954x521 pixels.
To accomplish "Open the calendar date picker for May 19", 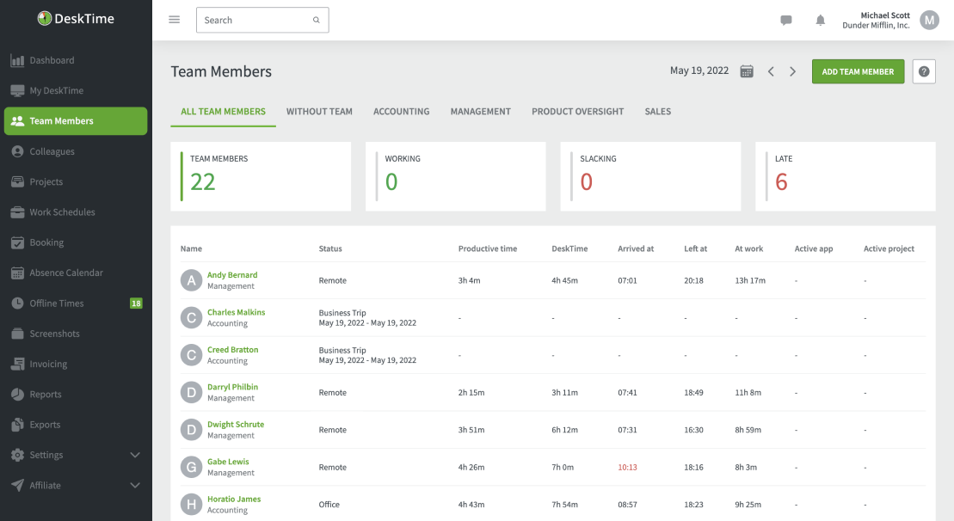I will coord(746,70).
